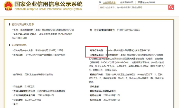Click the 公示截止期 value 2022年05月01日
179x108 pixels.
click(112, 100)
